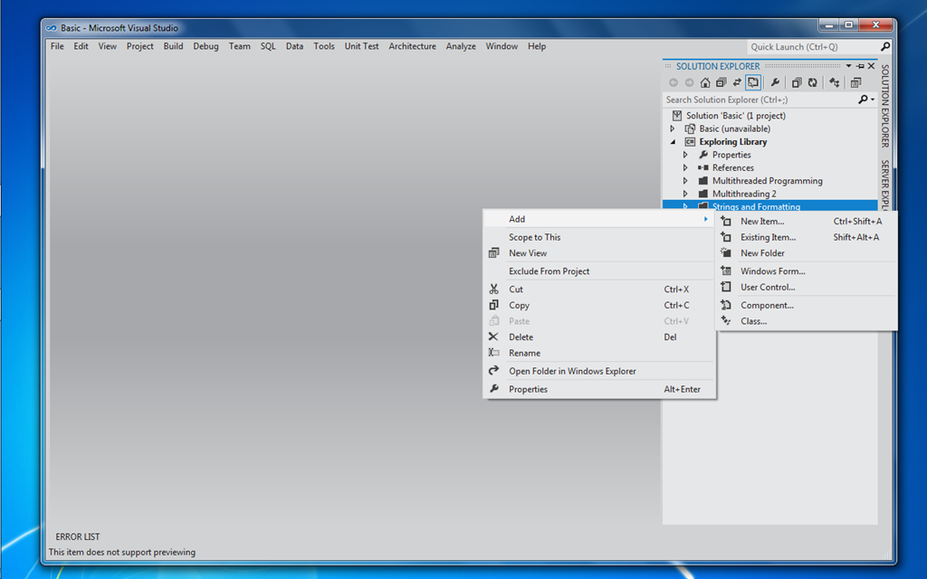The width and height of the screenshot is (927, 579).
Task: Collapse the Exploring Library project node
Action: click(673, 142)
